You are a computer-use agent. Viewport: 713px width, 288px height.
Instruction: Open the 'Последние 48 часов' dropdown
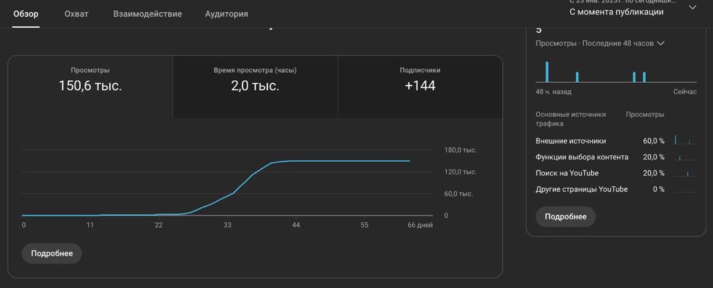[661, 43]
